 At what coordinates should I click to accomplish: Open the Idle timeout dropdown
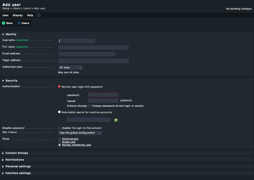click(x=80, y=133)
